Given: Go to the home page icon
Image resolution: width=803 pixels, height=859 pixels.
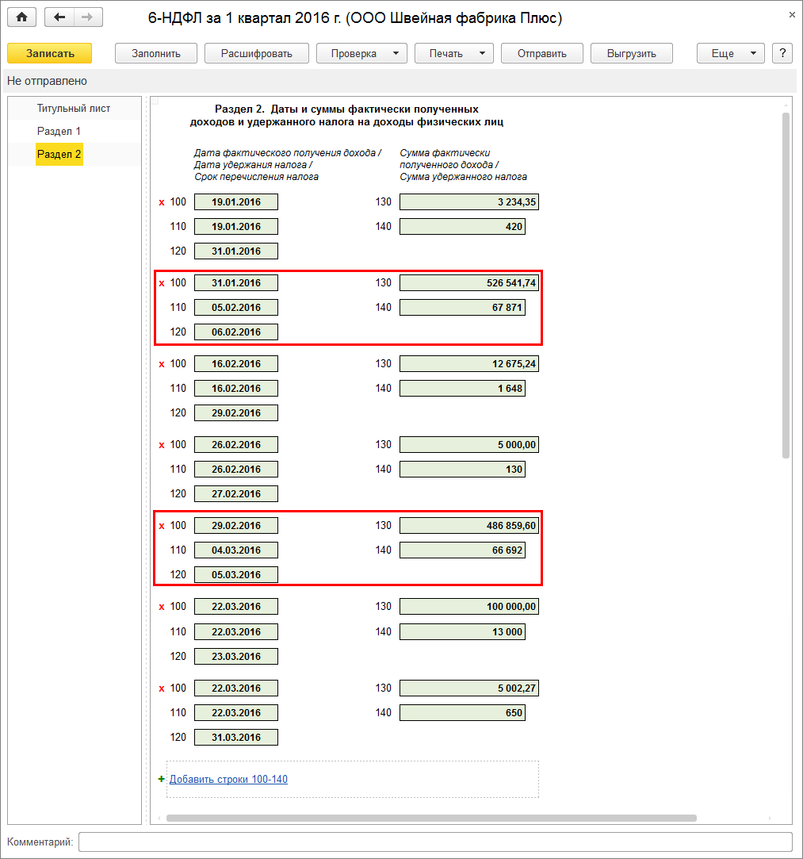Looking at the screenshot, I should pos(22,17).
